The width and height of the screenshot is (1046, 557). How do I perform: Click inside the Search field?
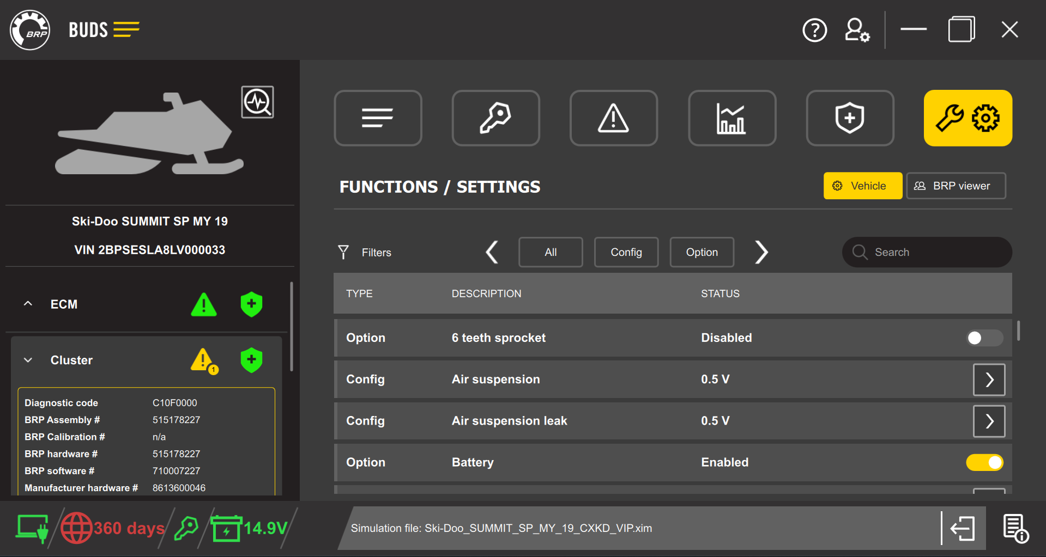[927, 252]
